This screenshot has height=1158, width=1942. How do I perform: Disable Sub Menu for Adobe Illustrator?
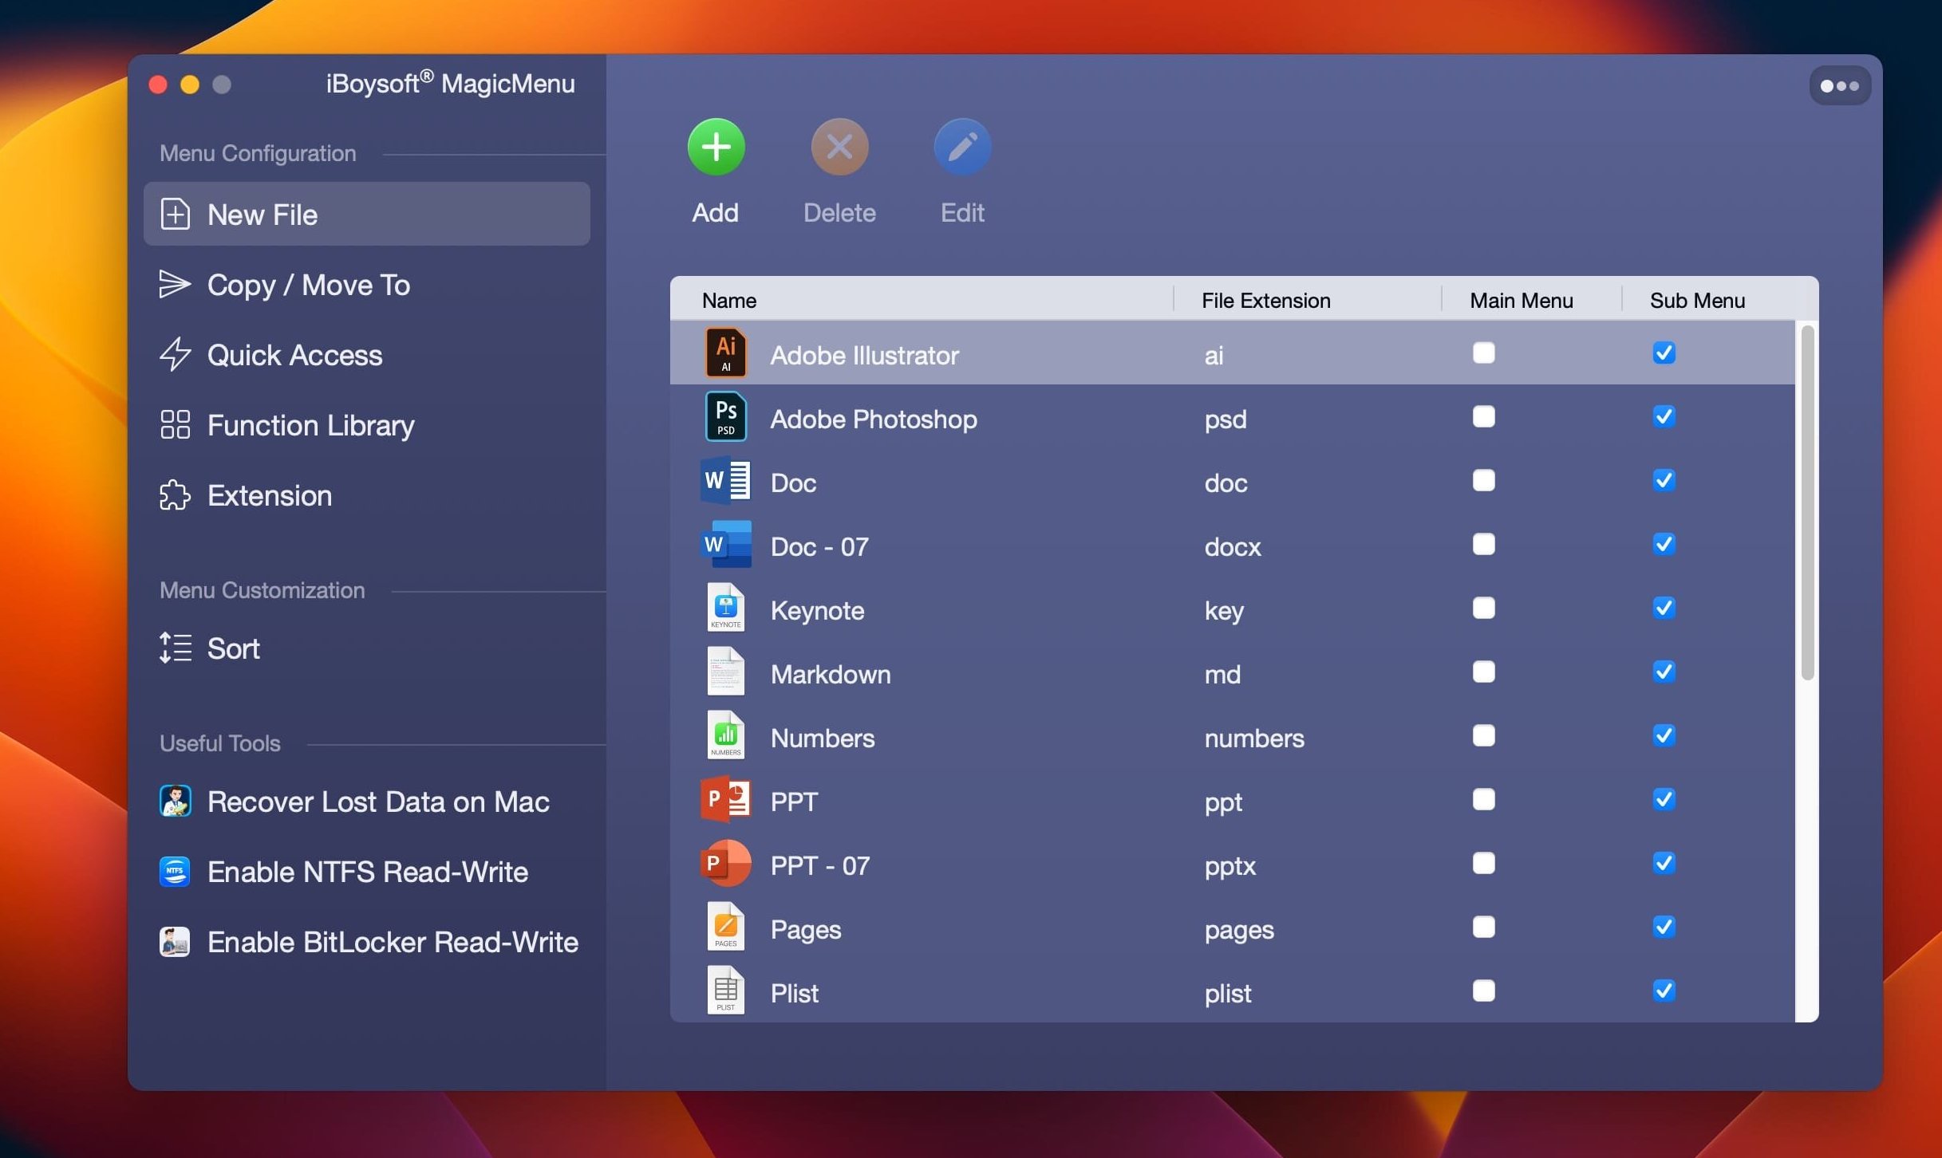pos(1664,353)
